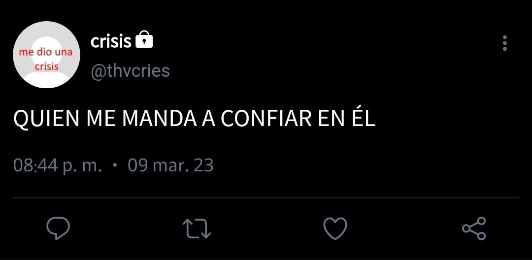Click the word CONFIAR in the tweet
The width and height of the screenshot is (532, 260).
click(266, 119)
